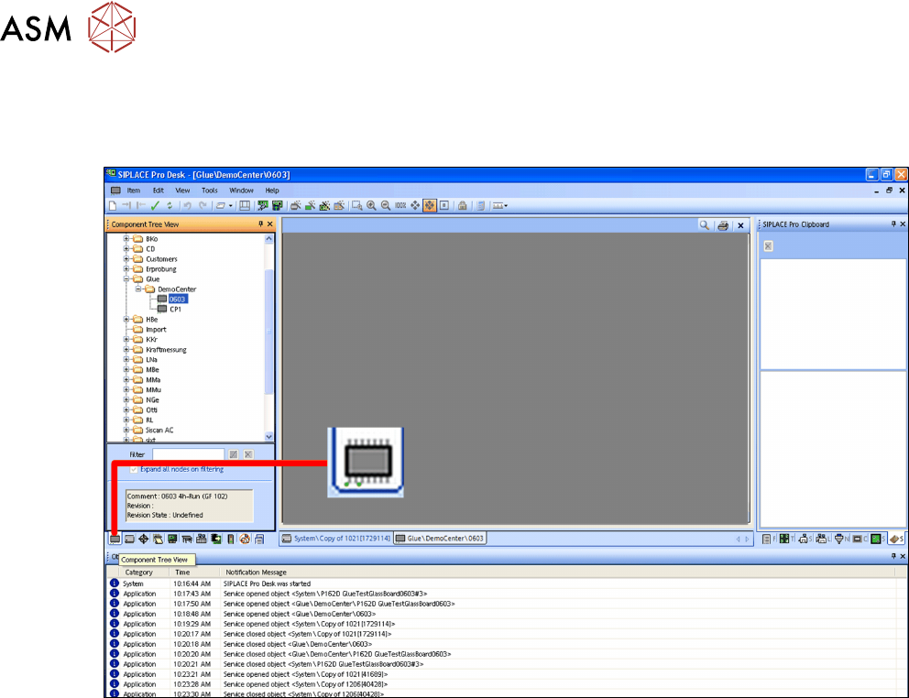Click inside the Filter text field
This screenshot has width=909, height=698.
189,454
